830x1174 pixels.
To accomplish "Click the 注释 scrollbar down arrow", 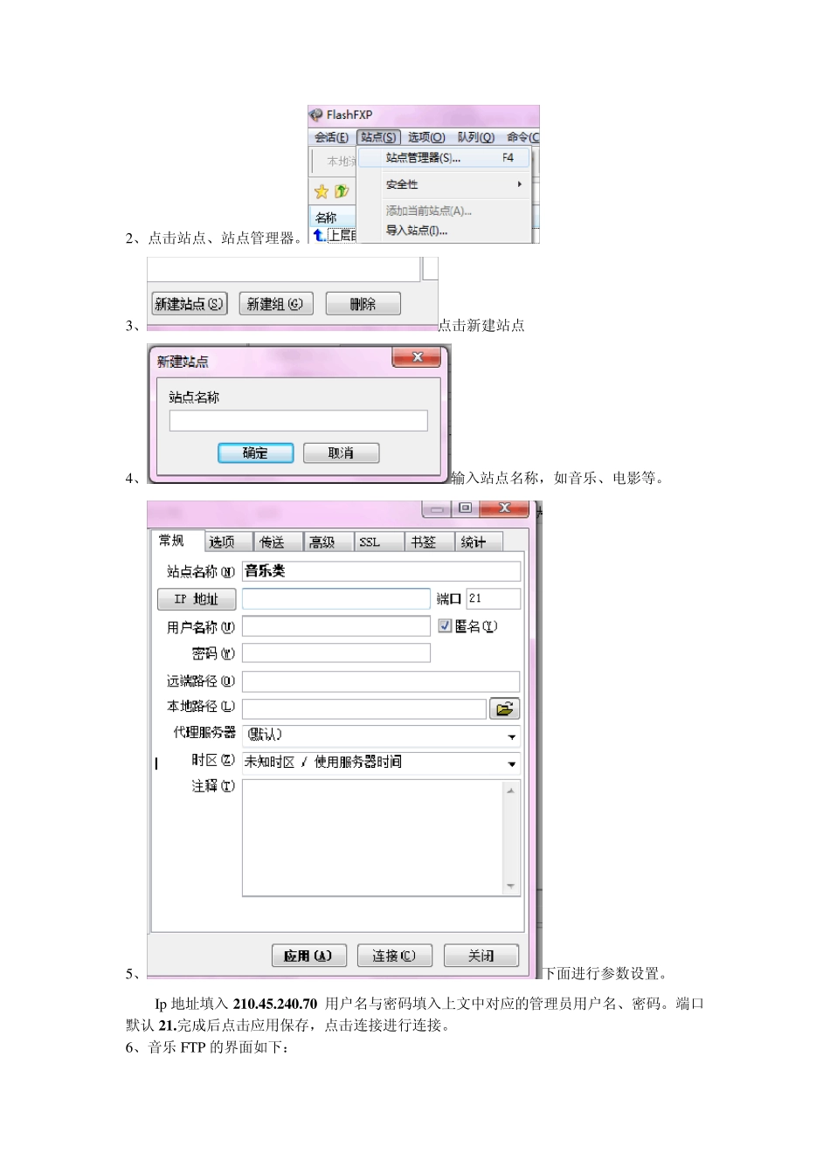I will point(511,886).
